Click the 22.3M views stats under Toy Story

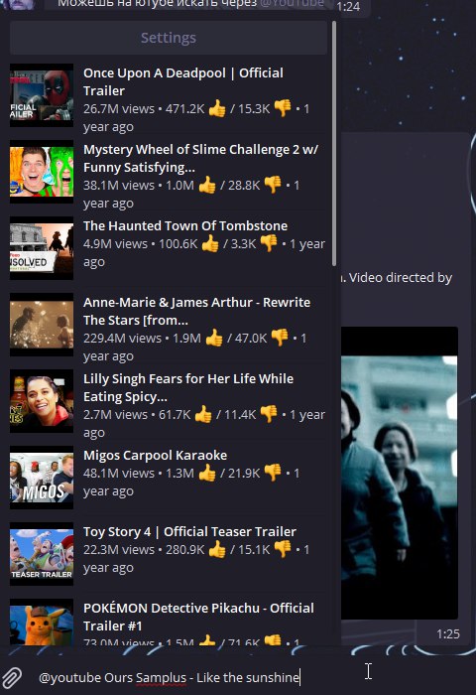coord(197,558)
